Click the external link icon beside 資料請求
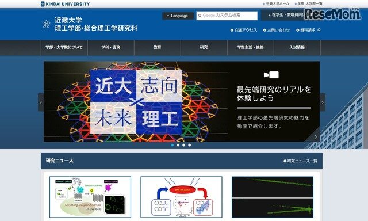The width and height of the screenshot is (368, 221). [319, 30]
